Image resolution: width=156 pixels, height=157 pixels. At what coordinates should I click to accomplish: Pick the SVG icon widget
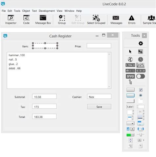tap(130, 76)
